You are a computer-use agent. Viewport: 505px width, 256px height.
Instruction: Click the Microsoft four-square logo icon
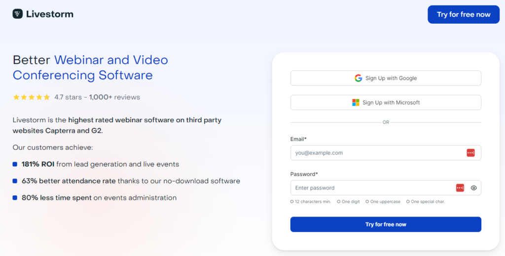(356, 103)
